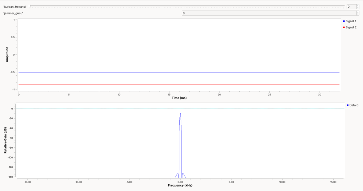Click the Frequency (kHz) axis label
The height and width of the screenshot is (191, 363).
click(180, 185)
